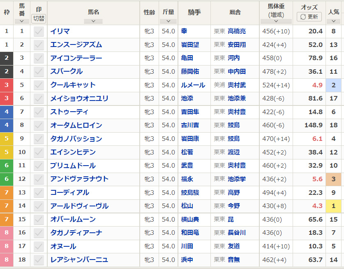Screen dimensions: 344x269
Task: Open horse page オヌール
Action: (x=63, y=246)
